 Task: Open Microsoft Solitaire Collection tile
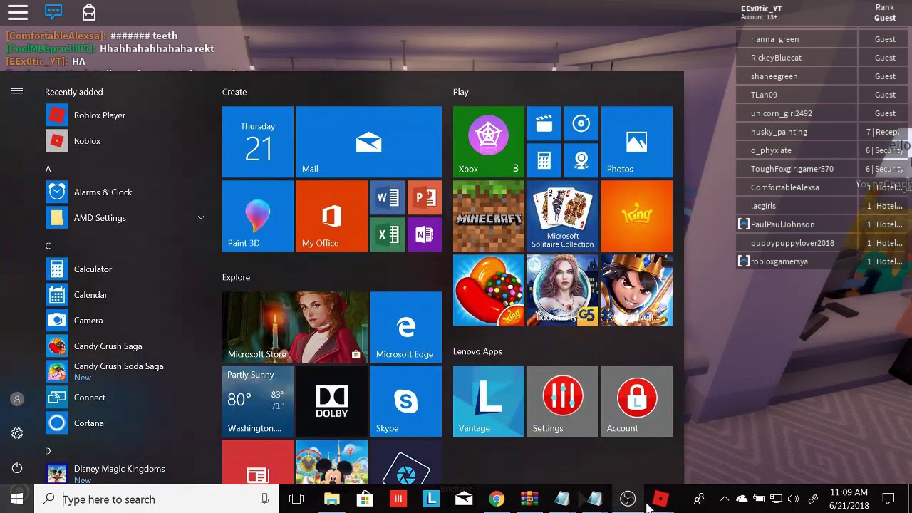pyautogui.click(x=563, y=216)
